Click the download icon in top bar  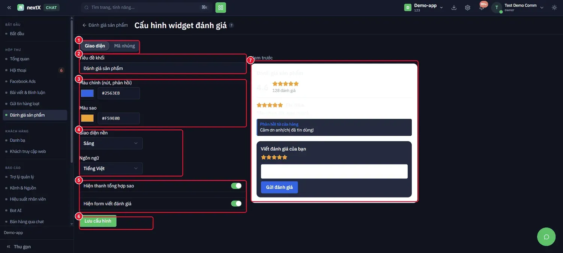coord(454,7)
